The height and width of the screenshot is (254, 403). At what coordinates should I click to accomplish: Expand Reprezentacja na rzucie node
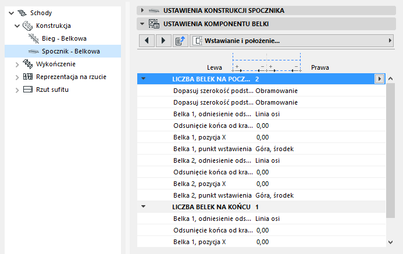[17, 77]
